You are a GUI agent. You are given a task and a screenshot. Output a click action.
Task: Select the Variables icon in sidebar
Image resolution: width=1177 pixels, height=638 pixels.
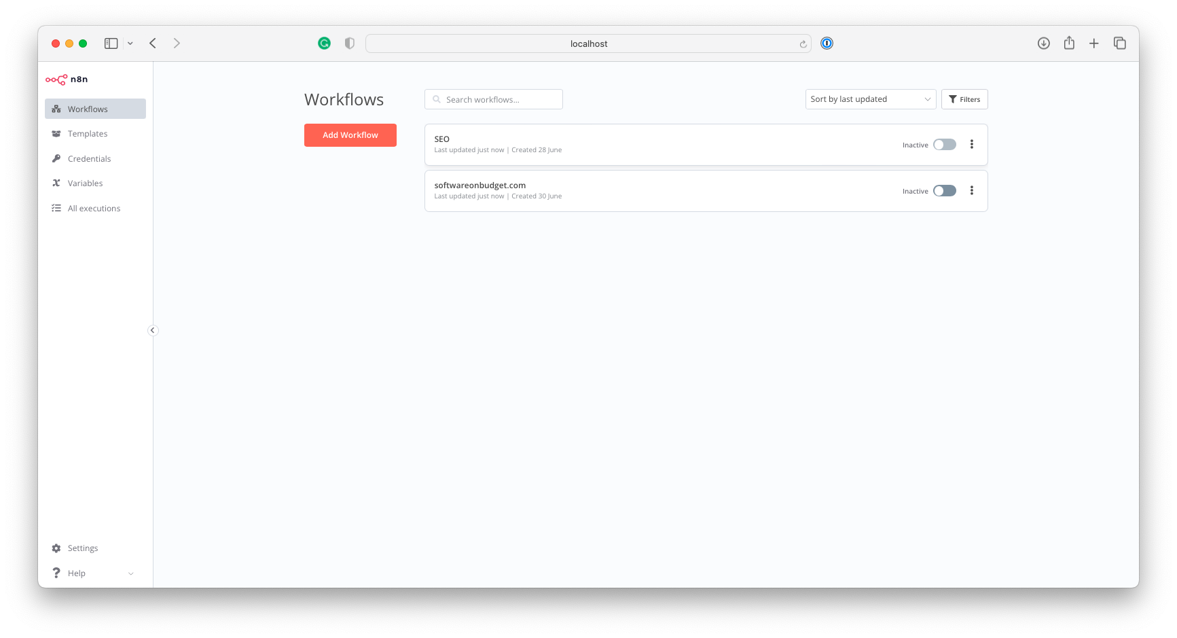pos(56,183)
